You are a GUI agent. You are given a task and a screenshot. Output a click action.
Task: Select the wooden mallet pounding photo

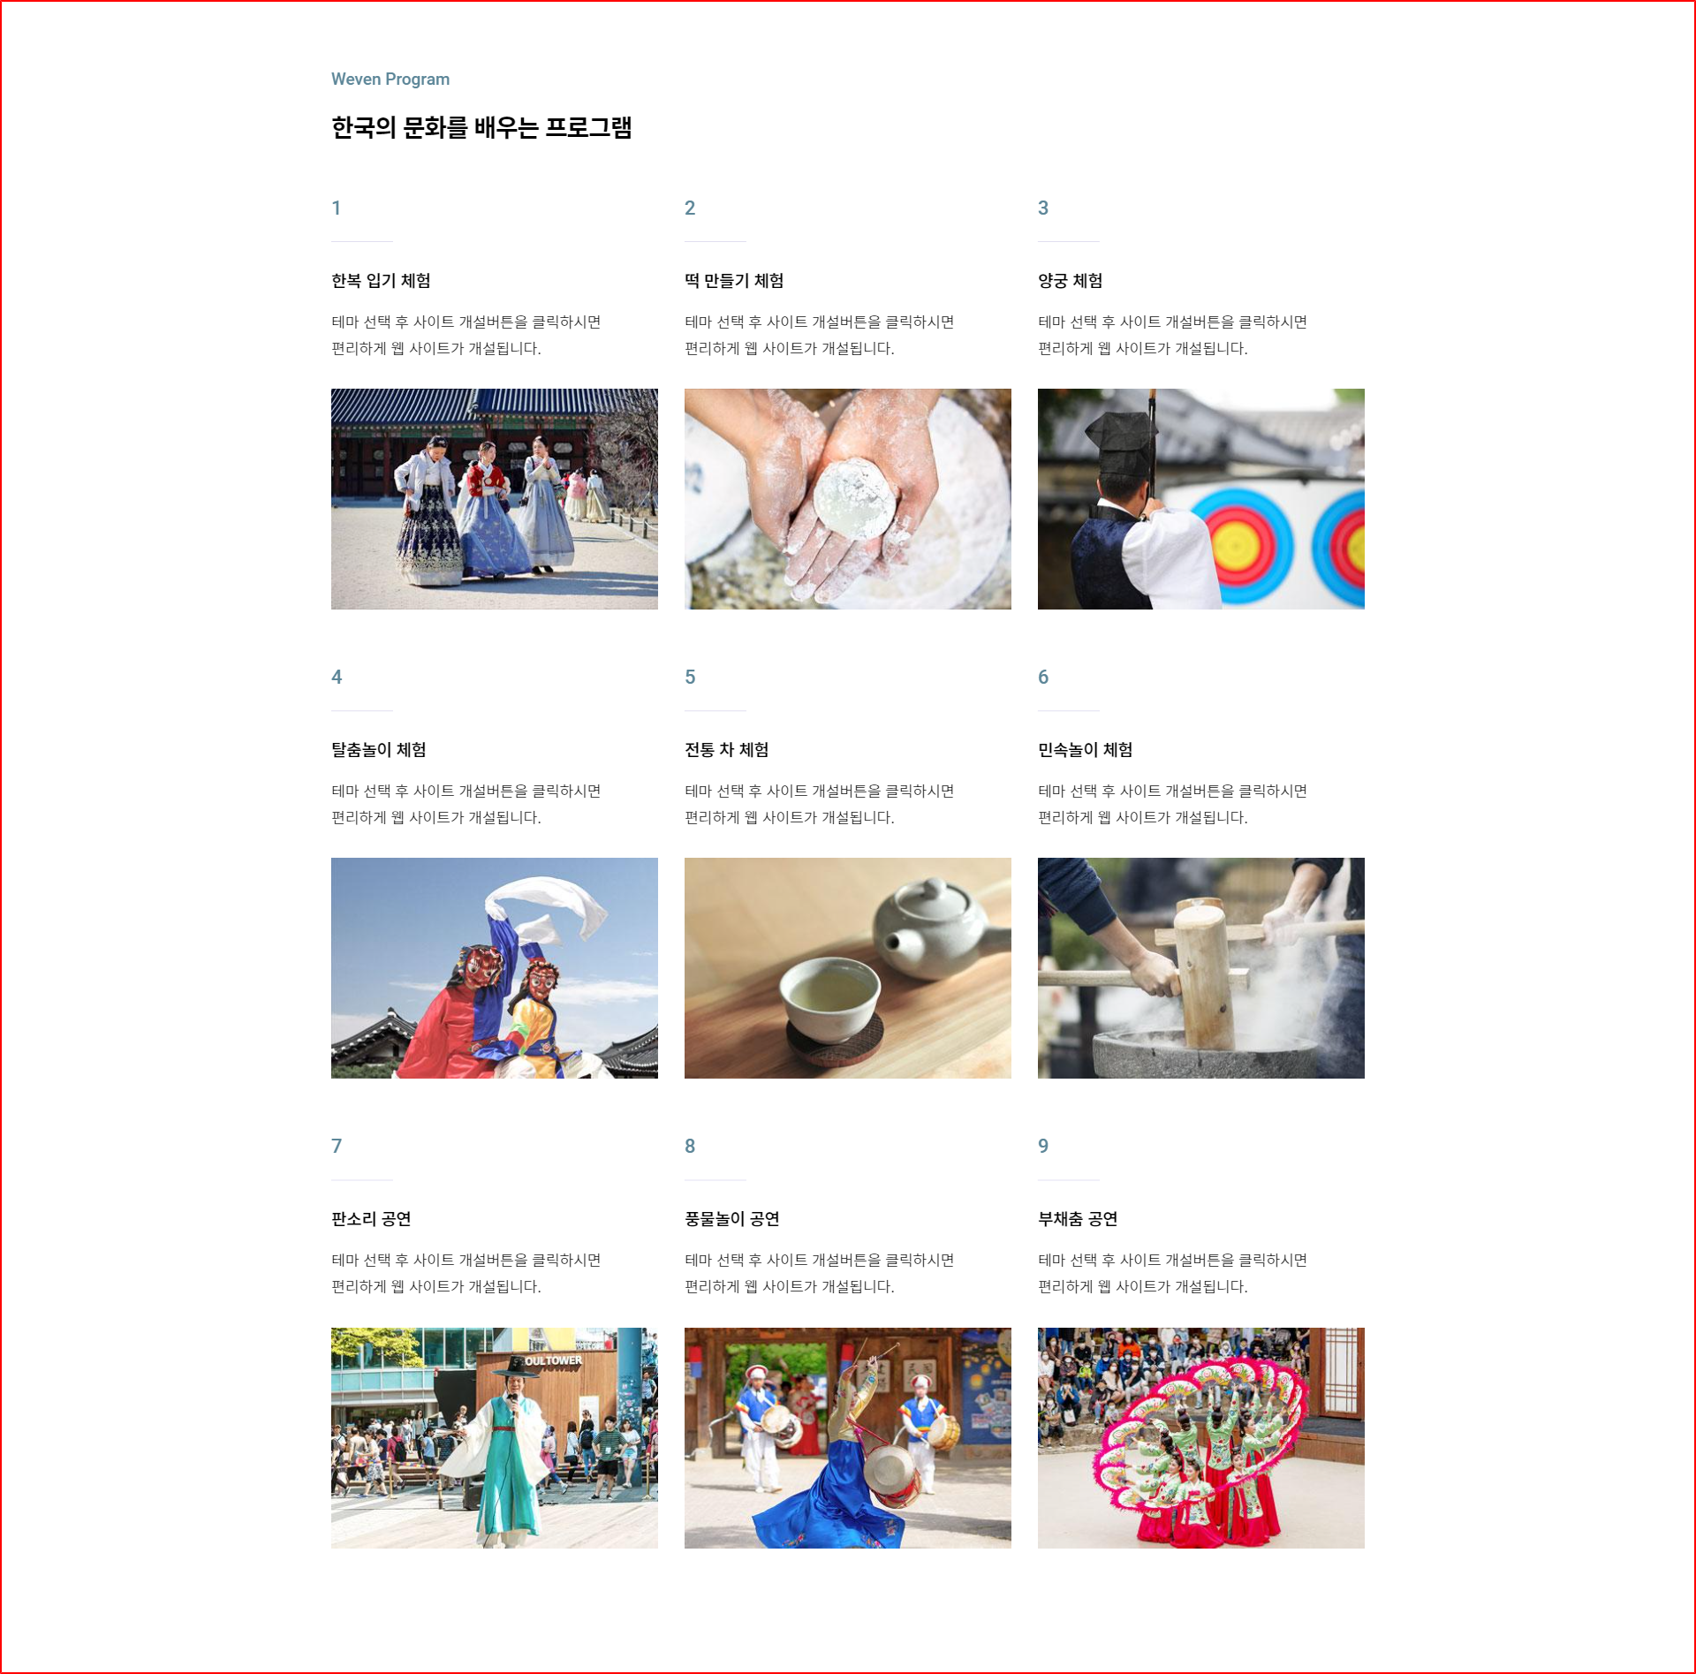(1200, 967)
